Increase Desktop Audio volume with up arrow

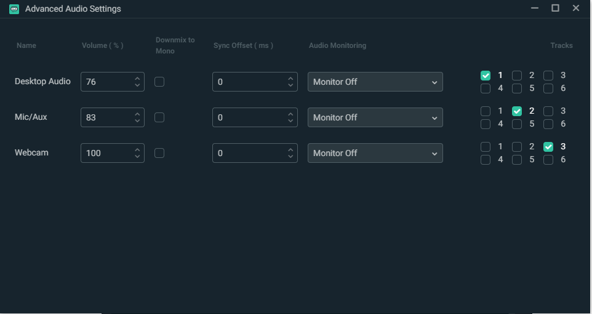click(x=137, y=78)
